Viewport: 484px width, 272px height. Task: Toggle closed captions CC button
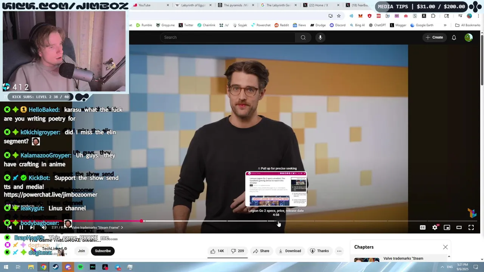[423, 227]
